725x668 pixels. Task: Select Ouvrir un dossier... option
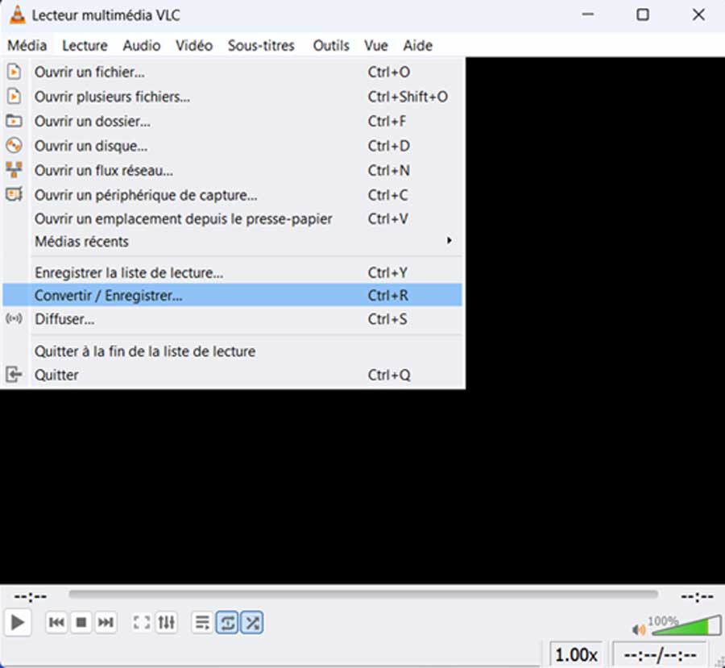(233, 121)
